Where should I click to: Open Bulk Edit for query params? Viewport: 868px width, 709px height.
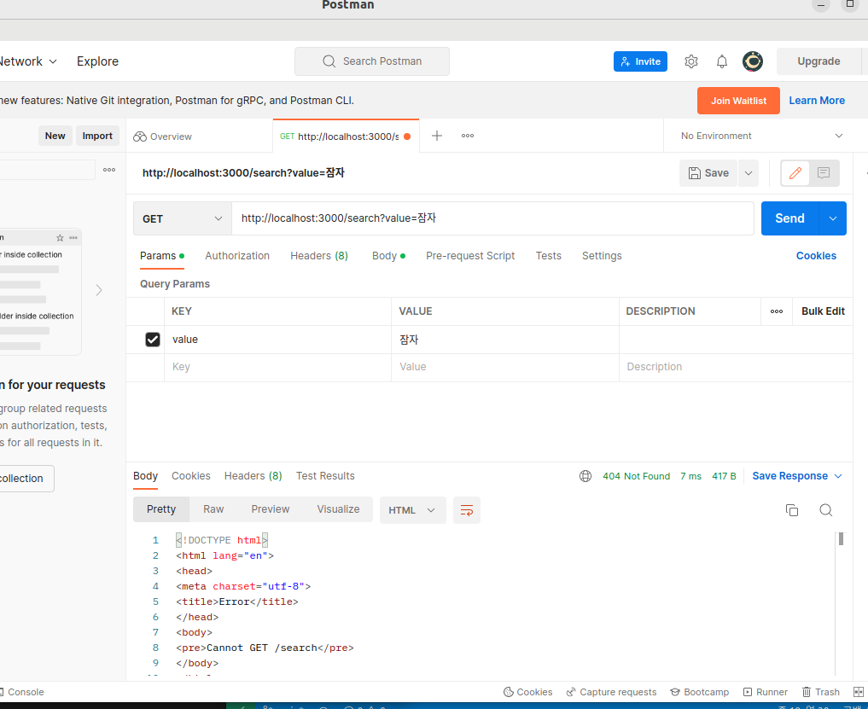[x=823, y=311]
